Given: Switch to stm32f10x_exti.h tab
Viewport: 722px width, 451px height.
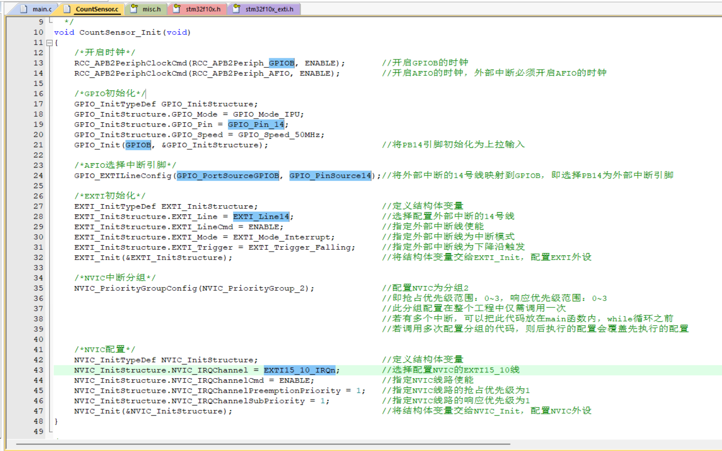Looking at the screenshot, I should (264, 9).
